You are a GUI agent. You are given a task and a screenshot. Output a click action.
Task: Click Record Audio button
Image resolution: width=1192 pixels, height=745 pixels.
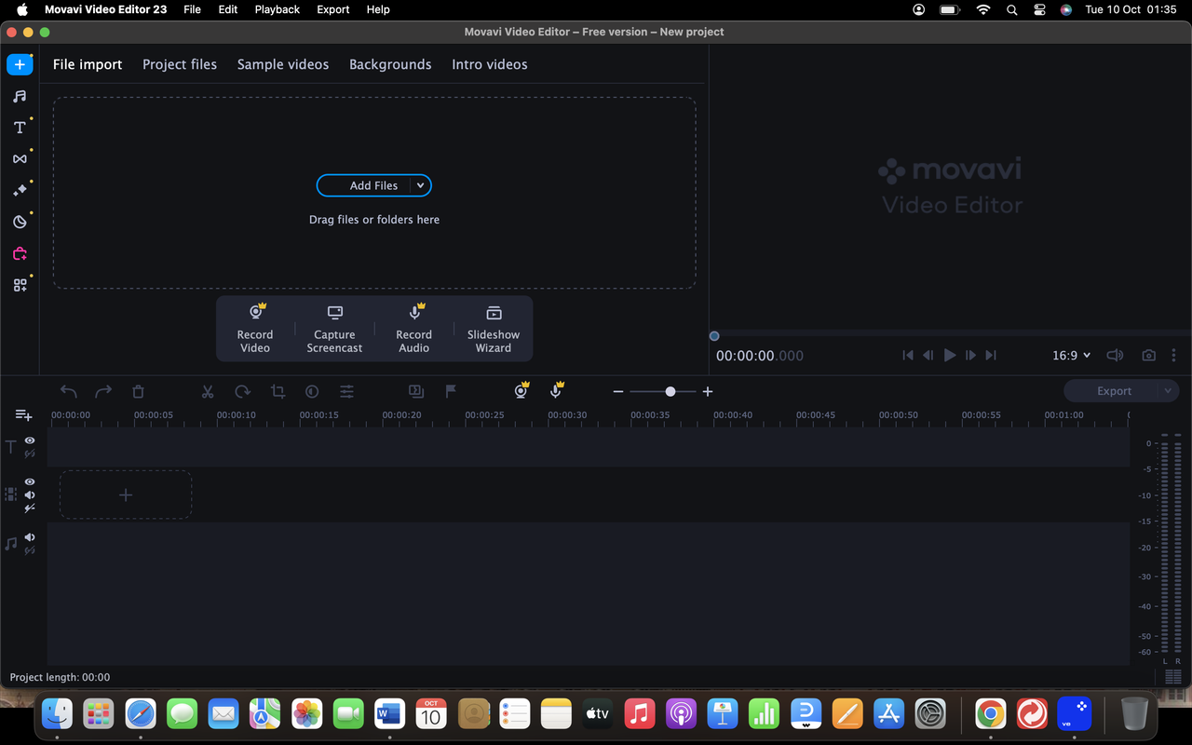(x=414, y=329)
